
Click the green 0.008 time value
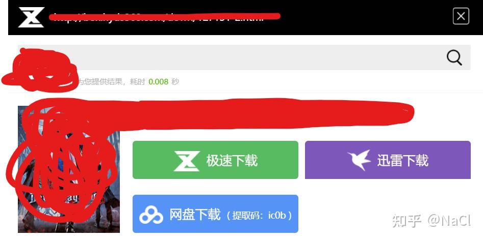(158, 82)
